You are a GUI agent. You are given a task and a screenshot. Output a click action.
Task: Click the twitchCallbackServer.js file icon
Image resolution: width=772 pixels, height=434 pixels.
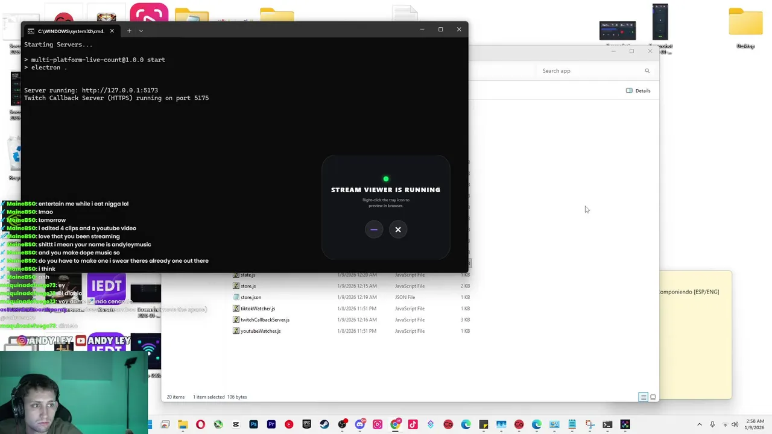236,320
